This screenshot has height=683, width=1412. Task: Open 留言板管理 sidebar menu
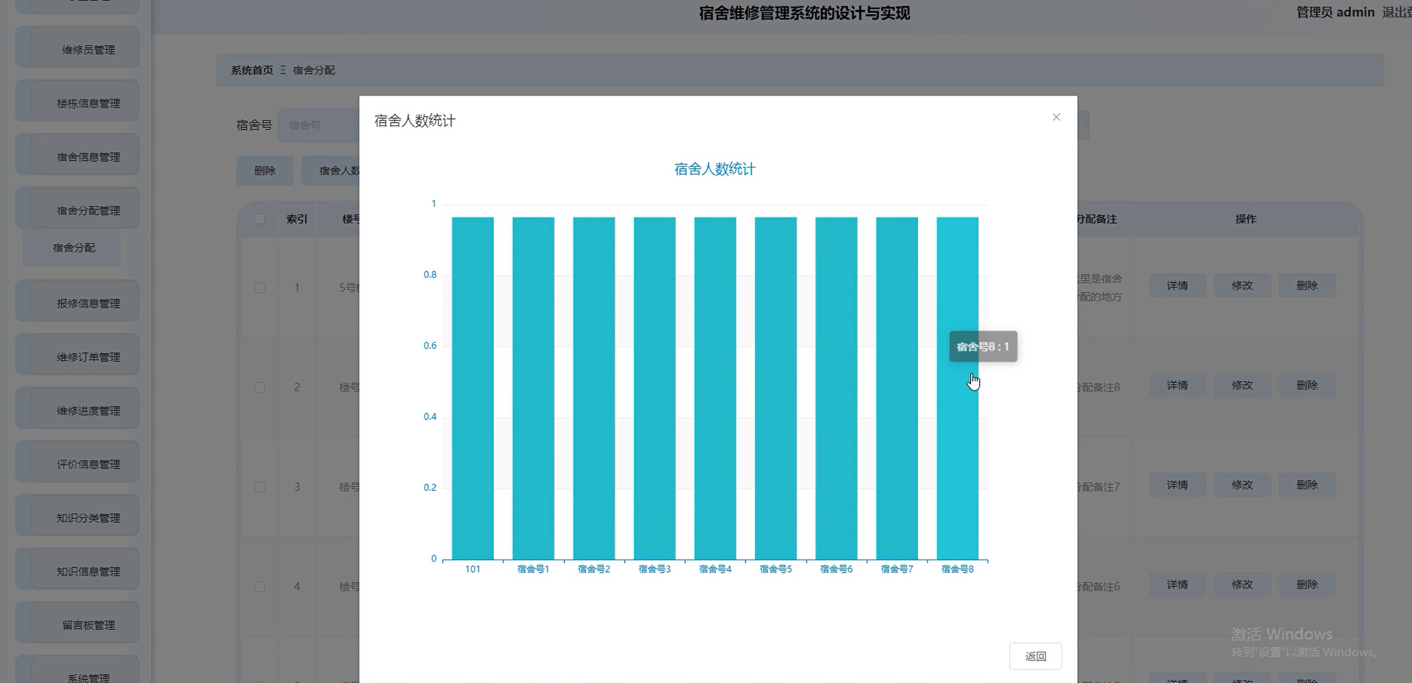(77, 623)
